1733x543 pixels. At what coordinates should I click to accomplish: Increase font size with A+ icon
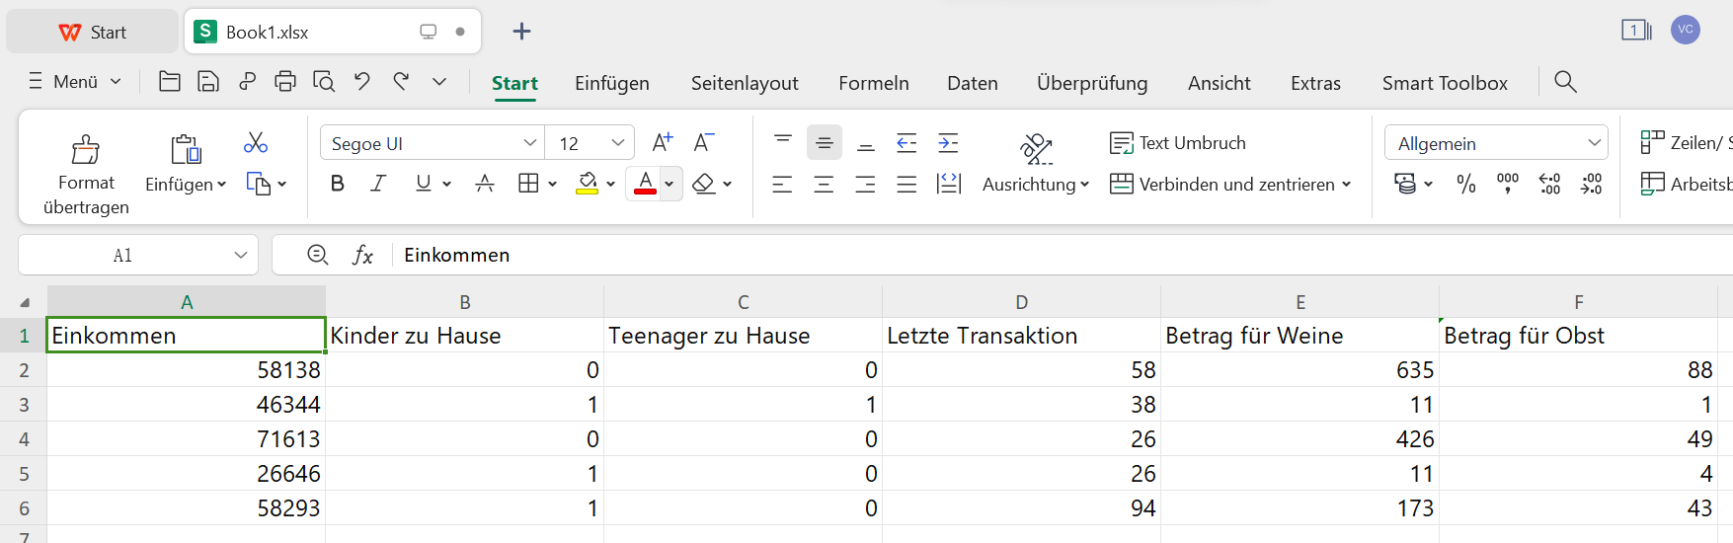point(662,142)
